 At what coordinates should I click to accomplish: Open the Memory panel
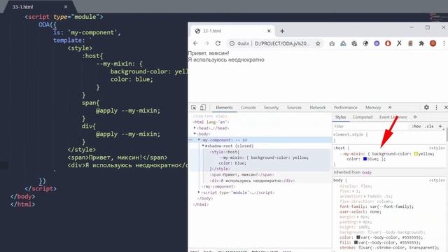point(373,107)
